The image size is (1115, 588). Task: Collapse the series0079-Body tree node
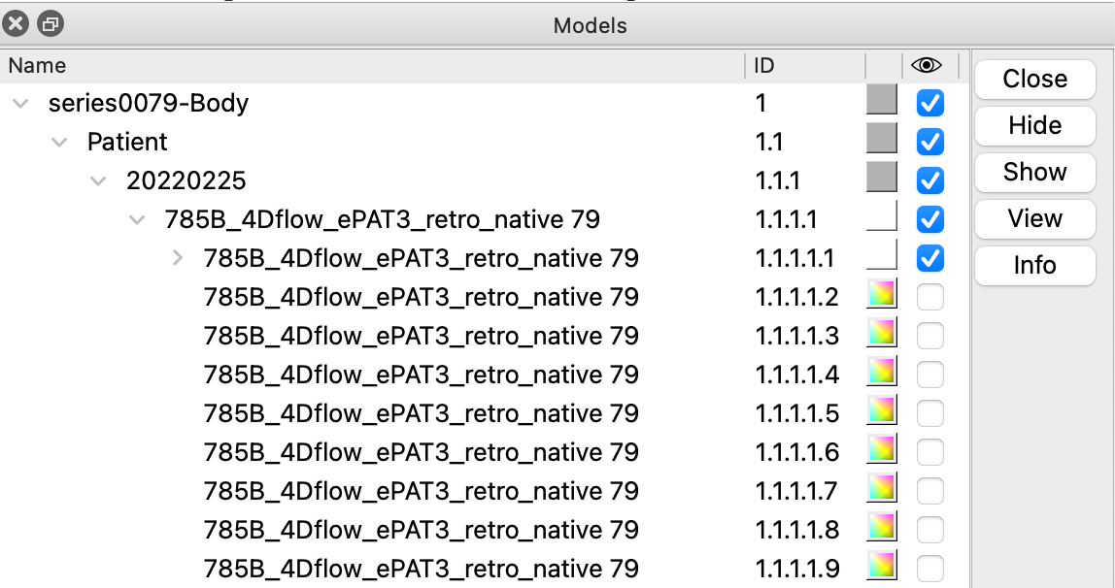(x=20, y=103)
